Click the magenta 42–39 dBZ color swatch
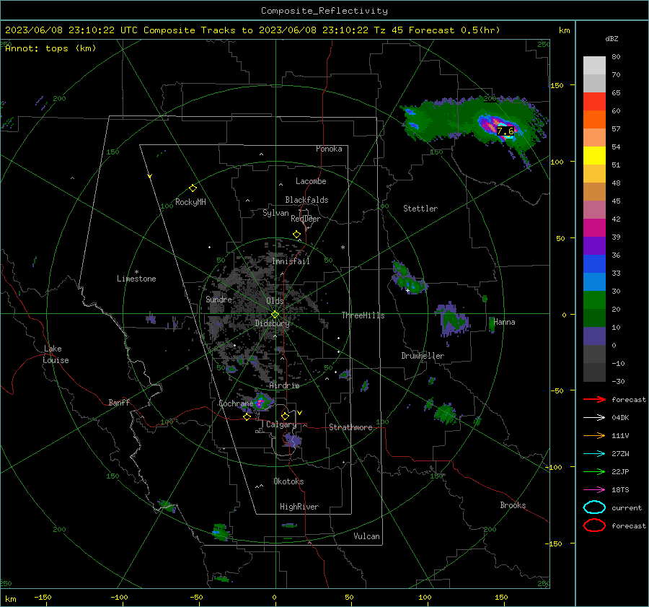649x607 pixels. coord(594,228)
